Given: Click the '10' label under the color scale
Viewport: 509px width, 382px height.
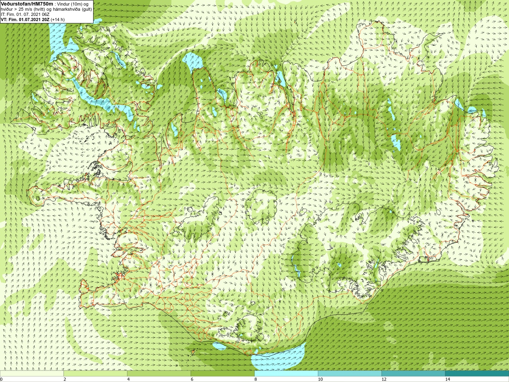Looking at the screenshot, I should tap(321, 379).
